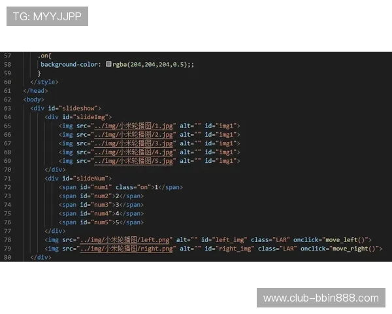Click the rgba color swatch on line 58
392x314 pixels.
[109, 65]
